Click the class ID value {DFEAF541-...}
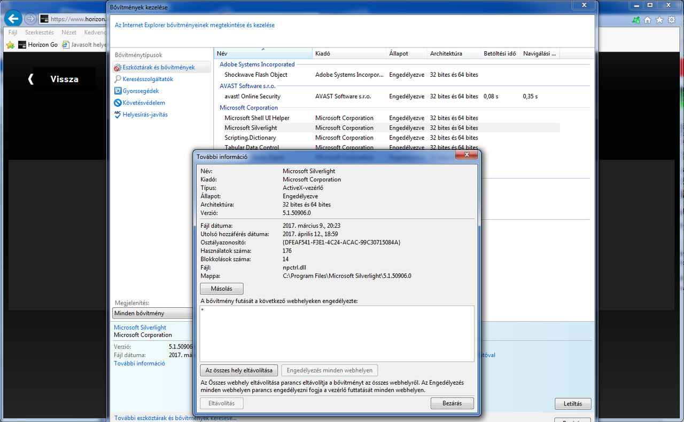Viewport: 684px width, 422px height. click(x=341, y=242)
